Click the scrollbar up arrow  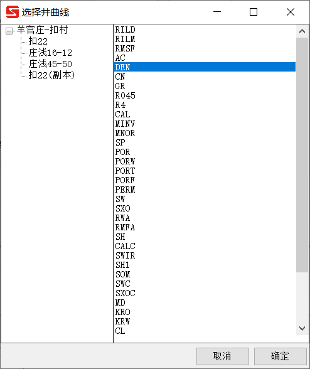pyautogui.click(x=302, y=31)
